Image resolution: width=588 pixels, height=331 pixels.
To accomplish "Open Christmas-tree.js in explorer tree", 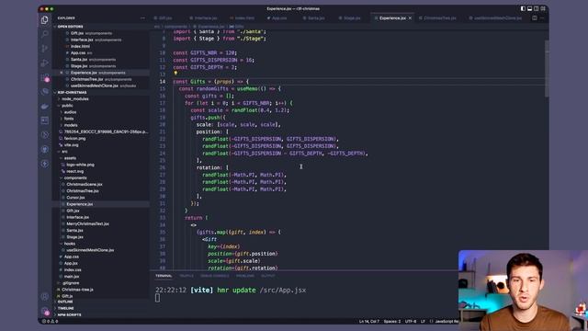I will pyautogui.click(x=77, y=290).
